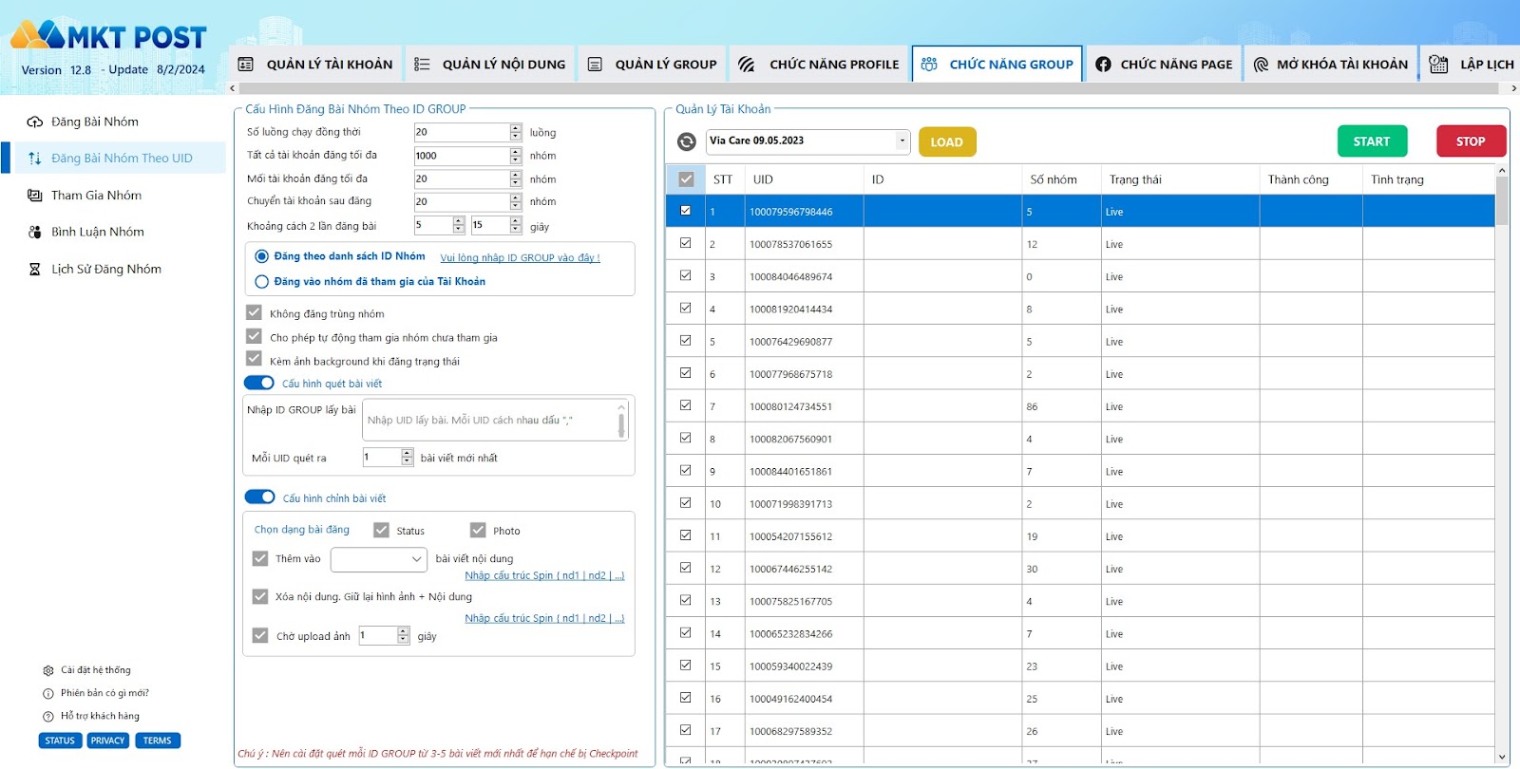Select radio Đăng theo danh sách ID Nhóm
Viewport: 1520px width, 769px height.
click(x=262, y=256)
